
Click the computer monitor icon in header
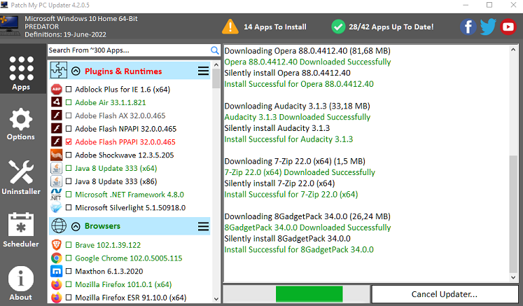pos(10,26)
